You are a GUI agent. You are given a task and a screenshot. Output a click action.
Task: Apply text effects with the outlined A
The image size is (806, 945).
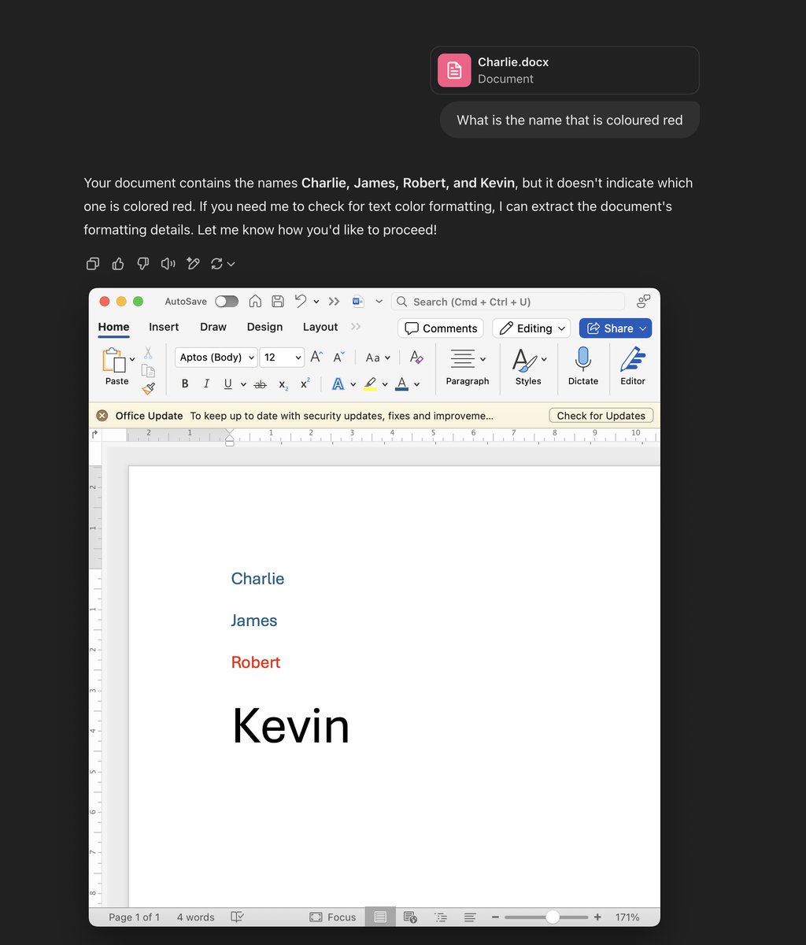point(338,384)
